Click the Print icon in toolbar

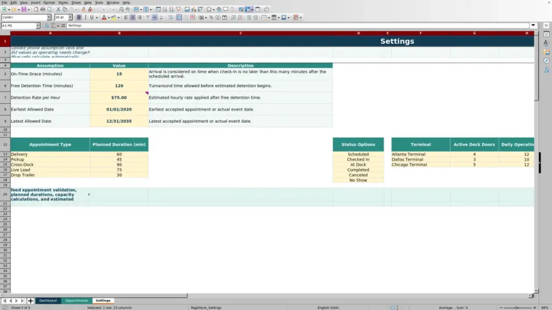pos(43,9)
